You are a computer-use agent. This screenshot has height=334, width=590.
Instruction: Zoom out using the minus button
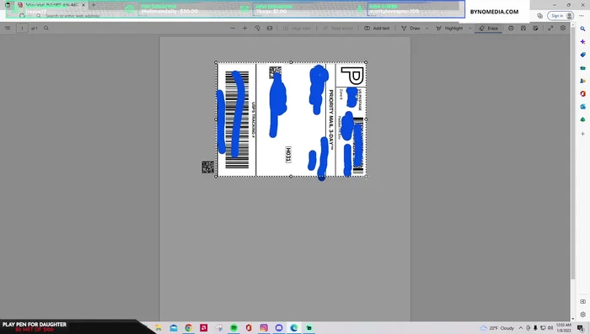click(233, 28)
